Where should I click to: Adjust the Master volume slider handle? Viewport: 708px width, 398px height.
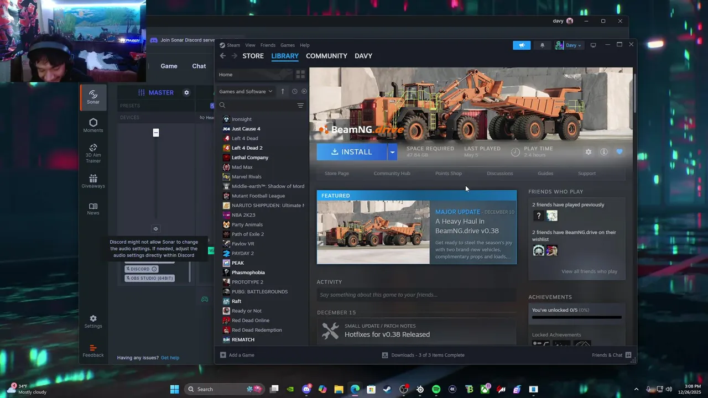point(156,133)
